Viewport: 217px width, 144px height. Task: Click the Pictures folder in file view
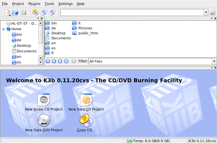[82, 28]
